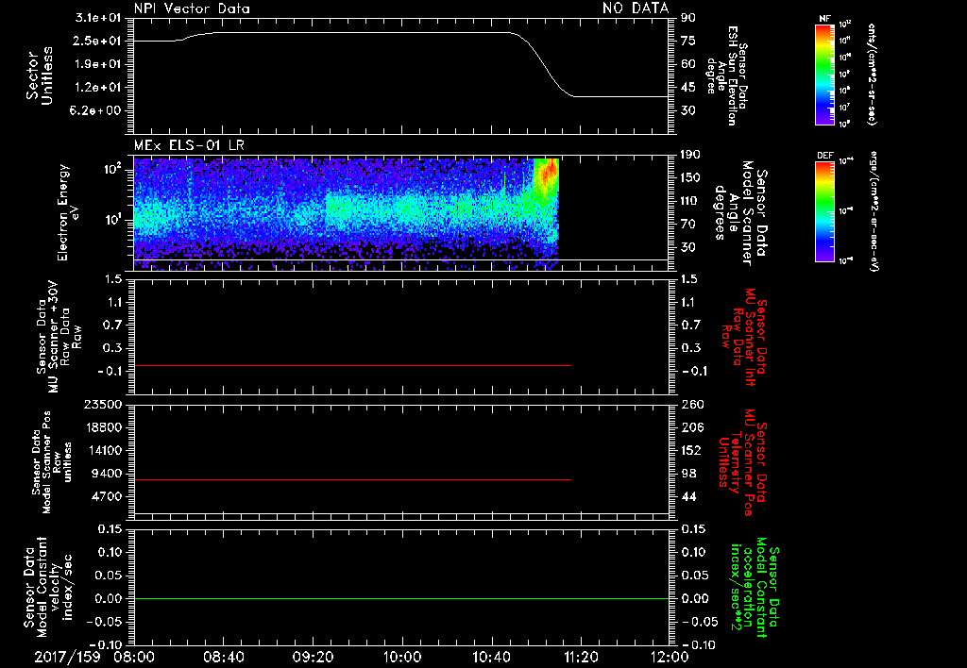
Task: Click the '44' telemetry tick label
Action: 688,496
